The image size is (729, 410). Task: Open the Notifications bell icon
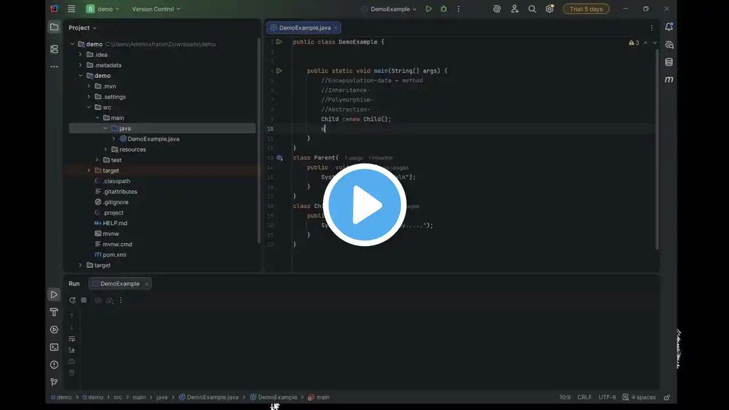pos(669,27)
